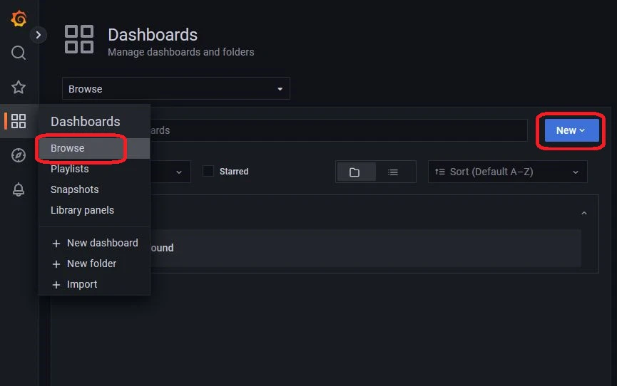Click the Dashboards grid icon in sidebar
The height and width of the screenshot is (386, 617).
[x=19, y=121]
